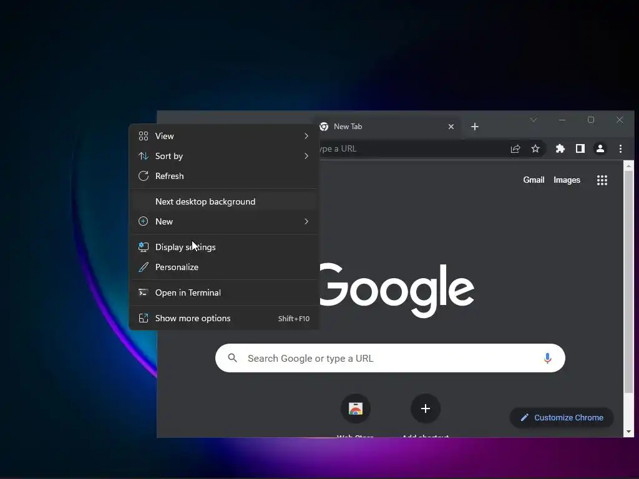Click the Add shortcut plus button
This screenshot has height=479, width=639.
[426, 409]
